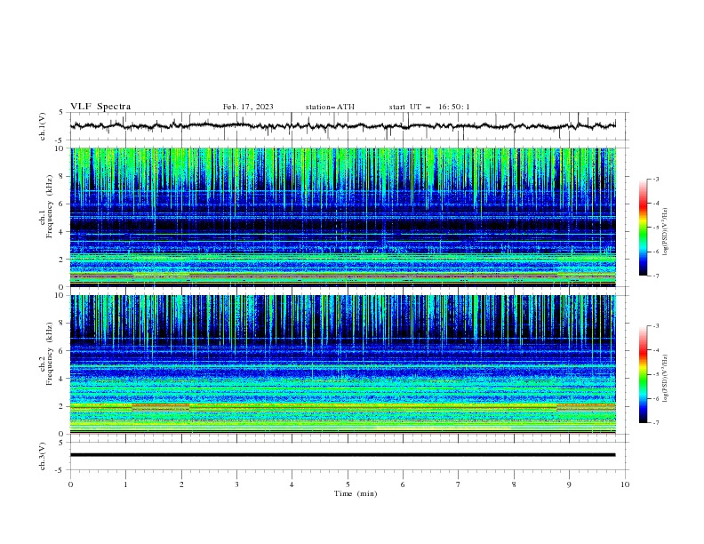Screen dimensions: 704x544
Task: Click the time axis tick label "2"
Action: pyautogui.click(x=181, y=484)
